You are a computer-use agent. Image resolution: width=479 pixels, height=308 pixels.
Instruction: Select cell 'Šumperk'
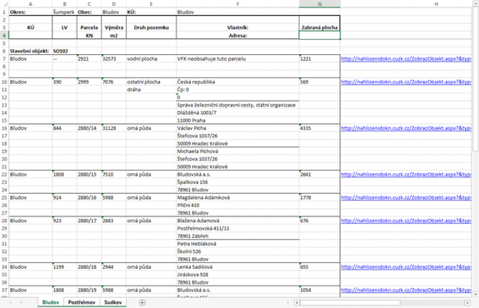coord(64,12)
